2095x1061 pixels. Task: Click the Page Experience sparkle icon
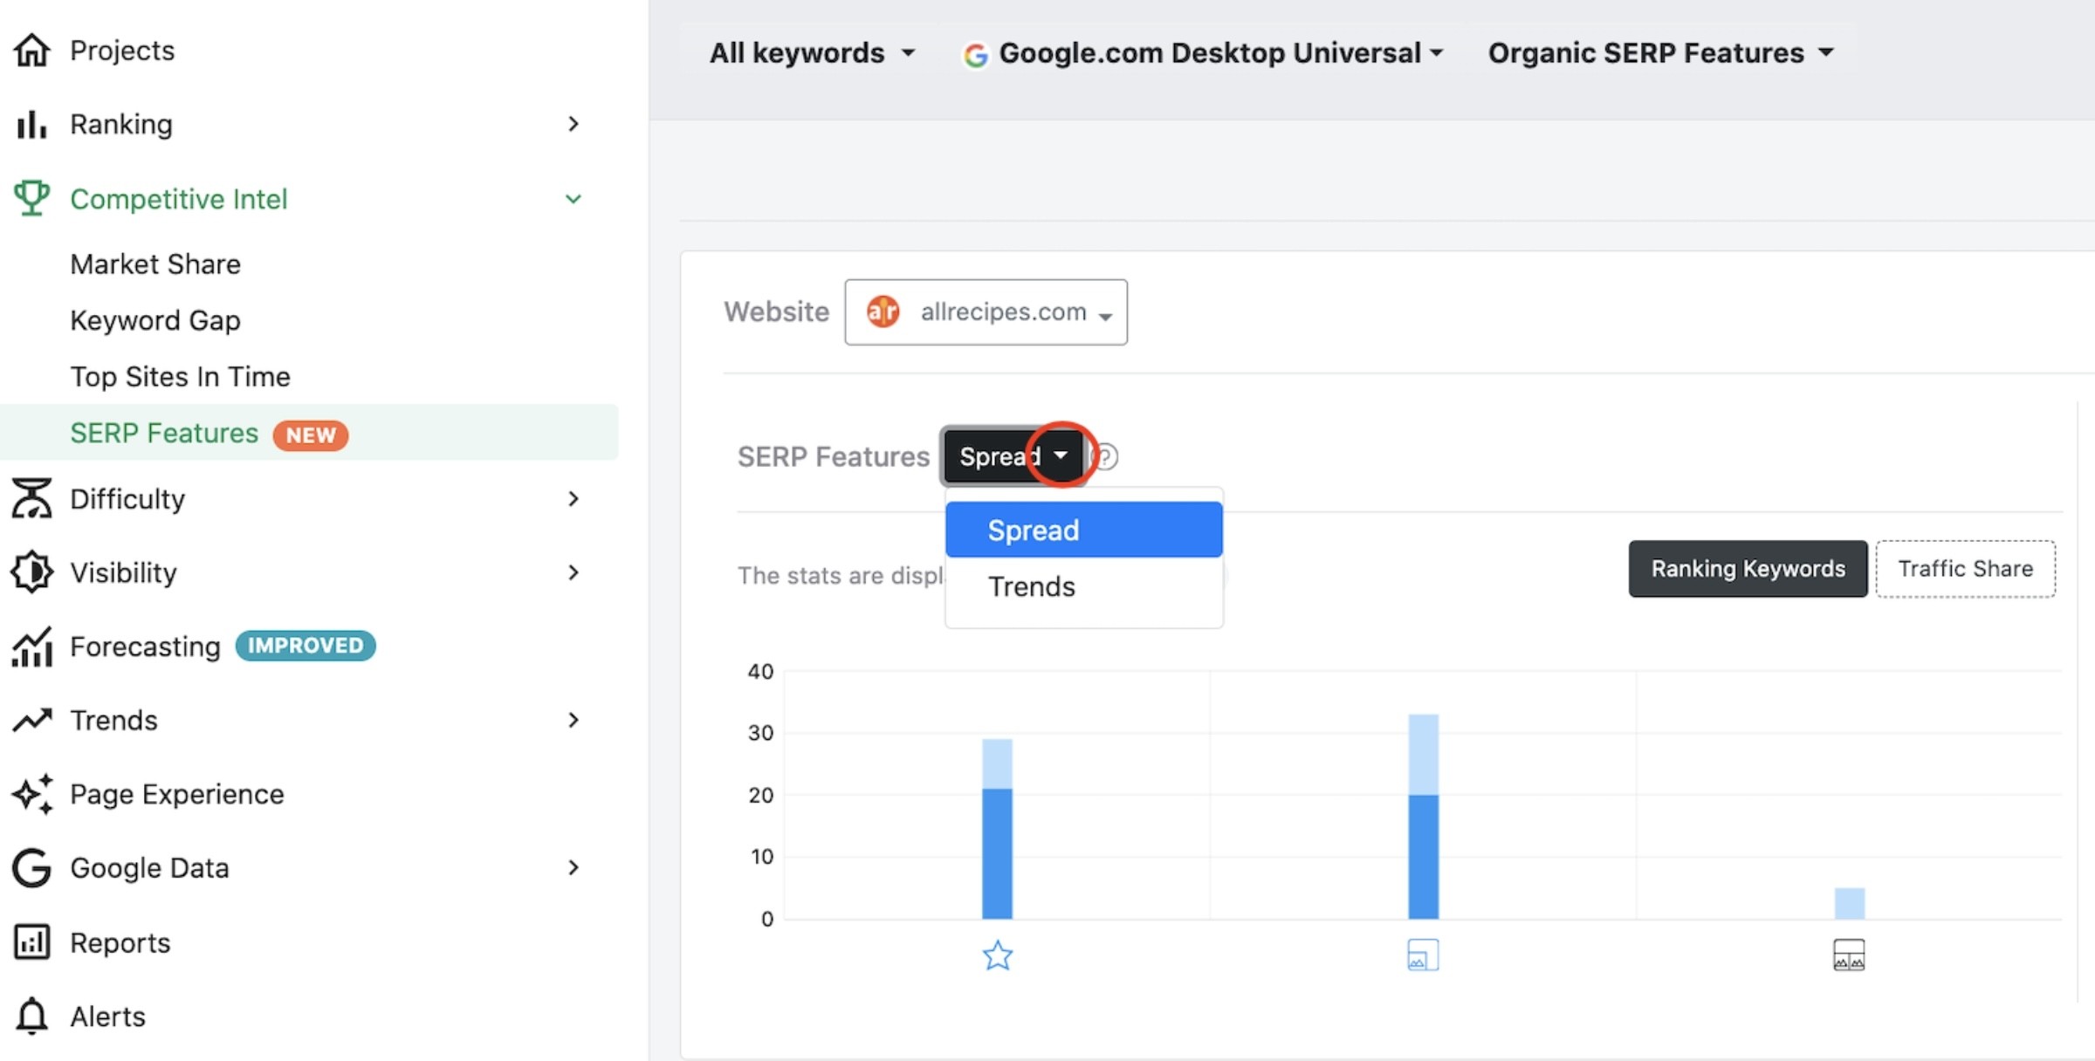[32, 794]
